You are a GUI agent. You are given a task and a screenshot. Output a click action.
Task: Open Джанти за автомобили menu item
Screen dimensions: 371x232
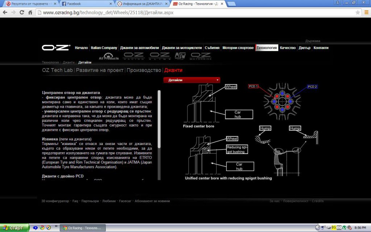(x=139, y=47)
